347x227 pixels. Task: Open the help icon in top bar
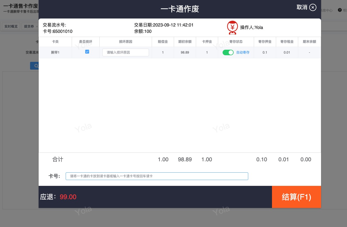pos(340,10)
